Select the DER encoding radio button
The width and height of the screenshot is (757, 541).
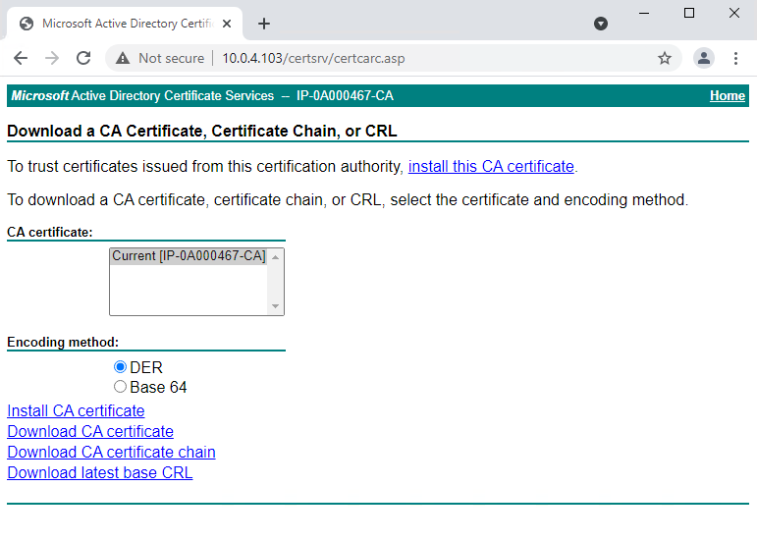pyautogui.click(x=120, y=367)
